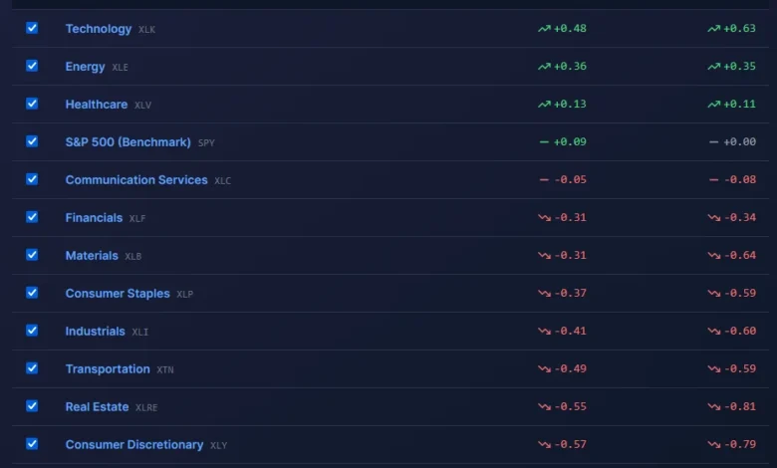This screenshot has width=777, height=468.
Task: Click the S&P 500 +0.09 flat icon
Action: coord(544,142)
